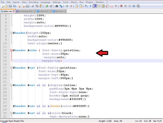This screenshot has height=123, width=163.
Task: Click in the line 15 margin-top text
Action: (x=51, y=61)
